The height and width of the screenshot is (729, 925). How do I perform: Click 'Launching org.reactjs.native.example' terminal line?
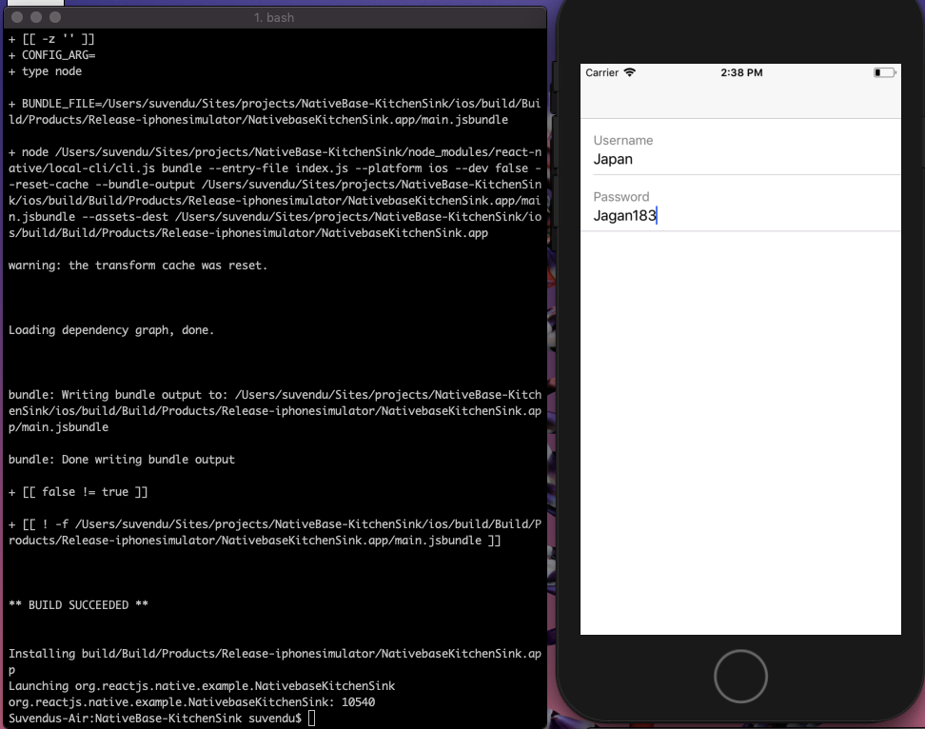point(202,686)
